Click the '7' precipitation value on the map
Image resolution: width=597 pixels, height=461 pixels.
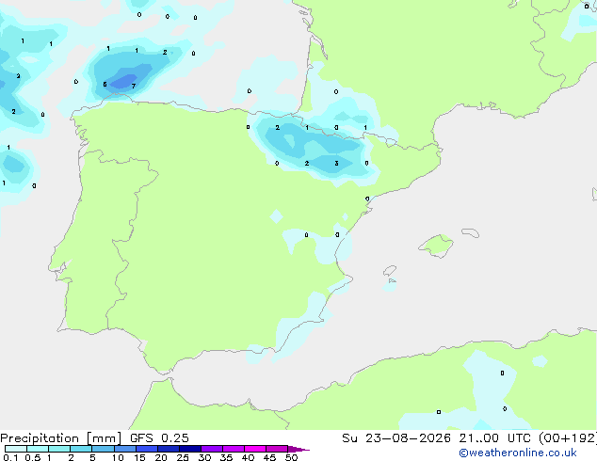134,87
